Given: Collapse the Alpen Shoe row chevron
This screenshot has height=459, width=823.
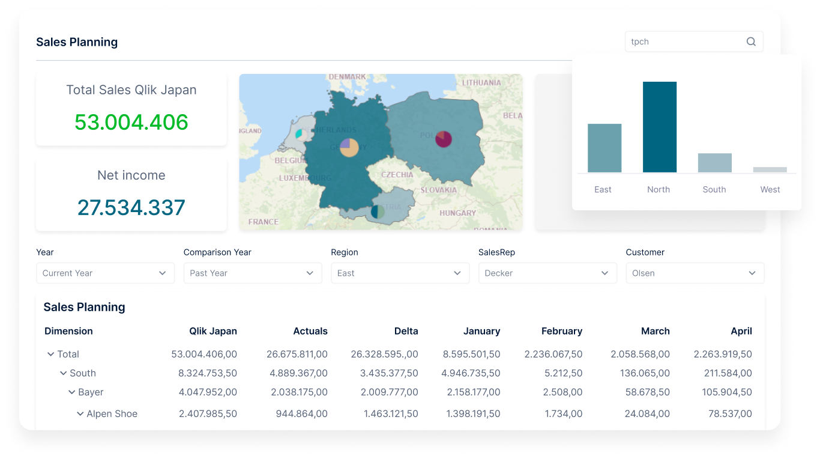Looking at the screenshot, I should pos(80,414).
